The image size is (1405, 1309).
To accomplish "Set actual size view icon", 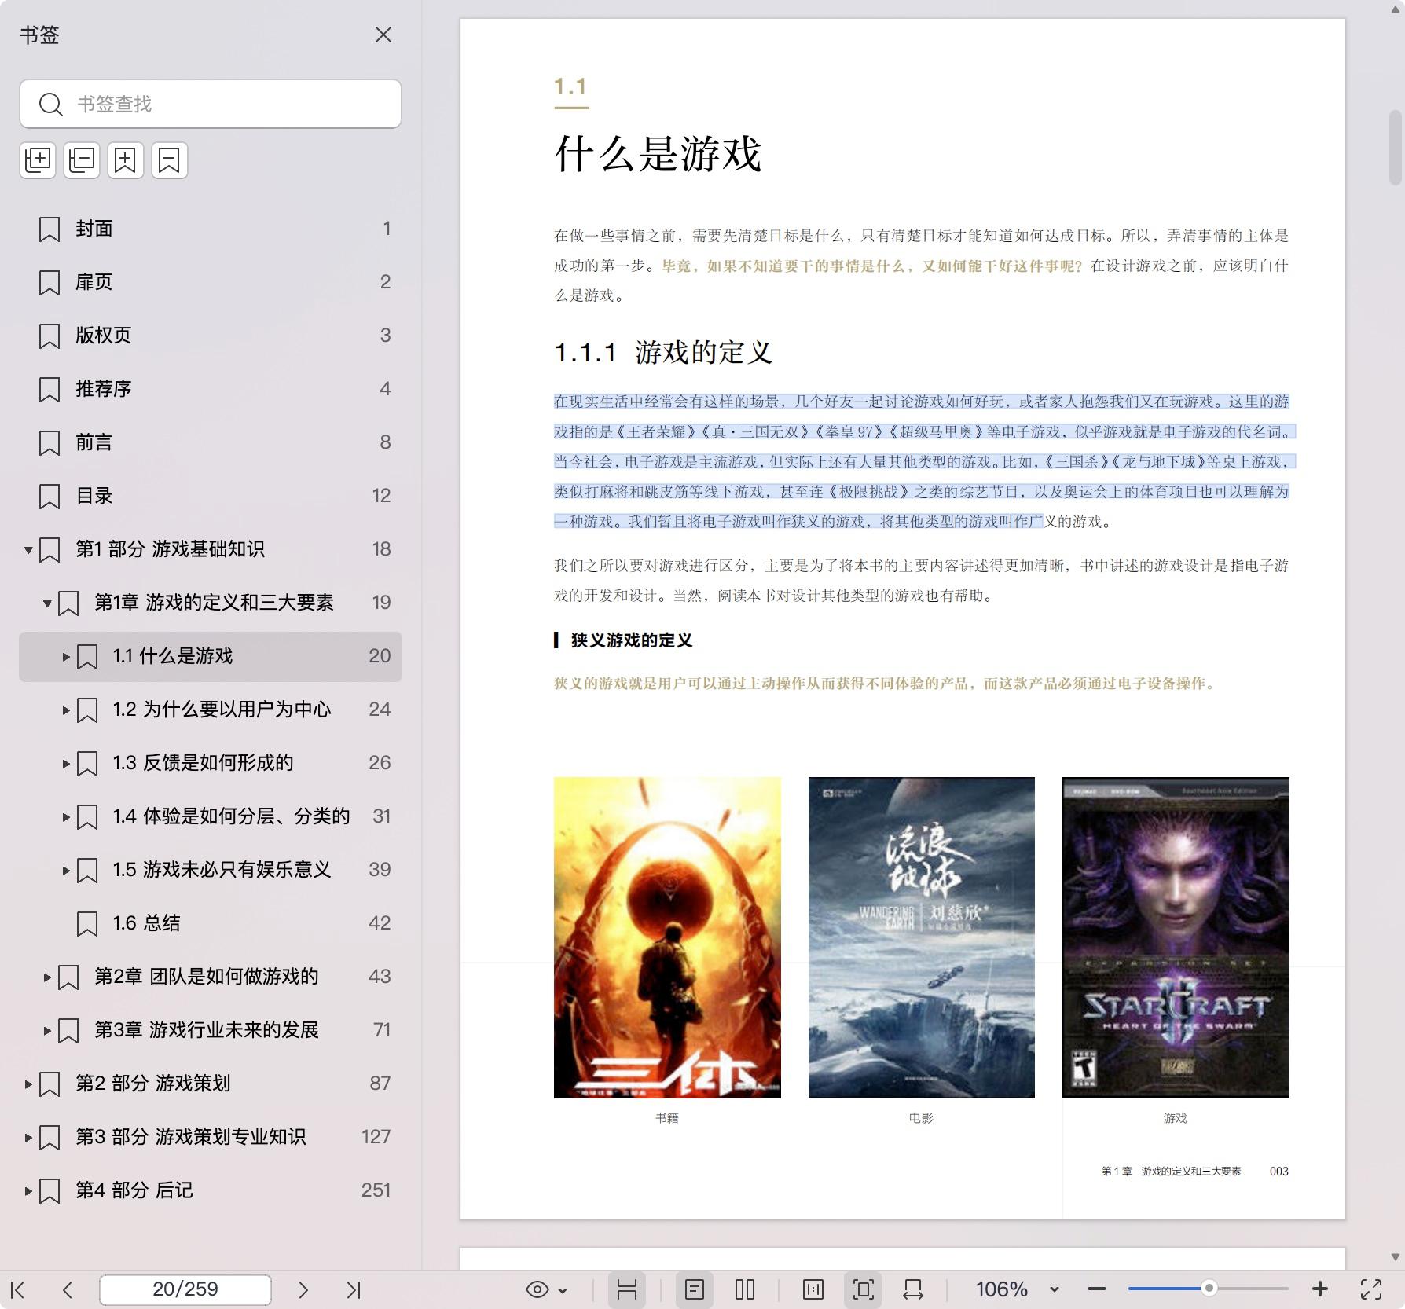I will click(813, 1289).
